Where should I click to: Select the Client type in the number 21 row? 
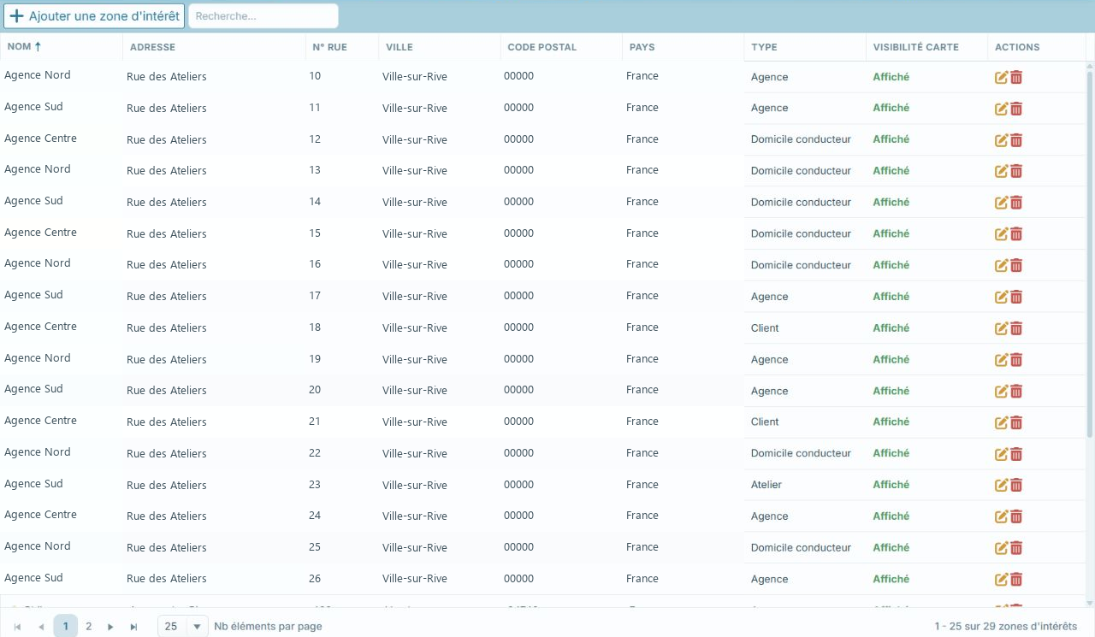(x=765, y=422)
